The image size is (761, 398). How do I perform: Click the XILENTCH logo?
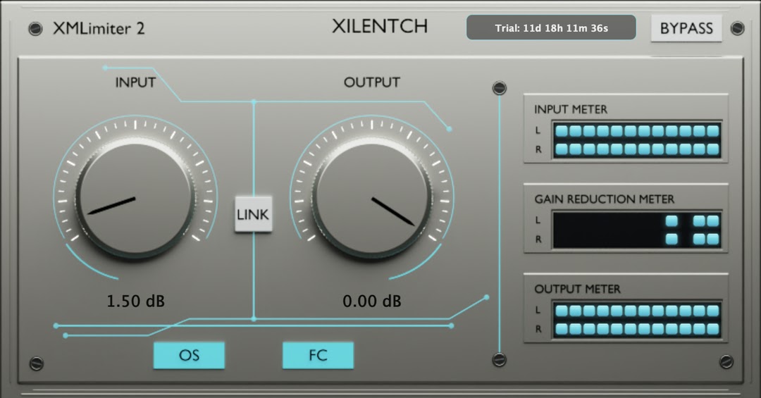[380, 26]
